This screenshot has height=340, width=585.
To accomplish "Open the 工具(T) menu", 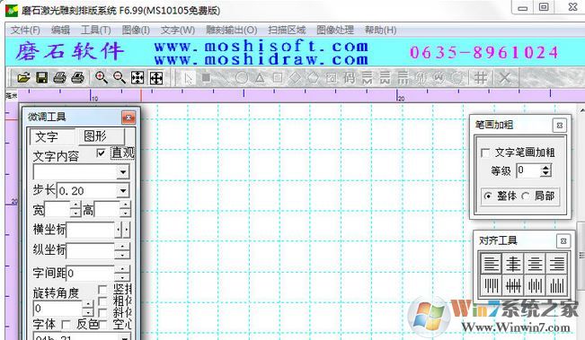I will click(96, 30).
